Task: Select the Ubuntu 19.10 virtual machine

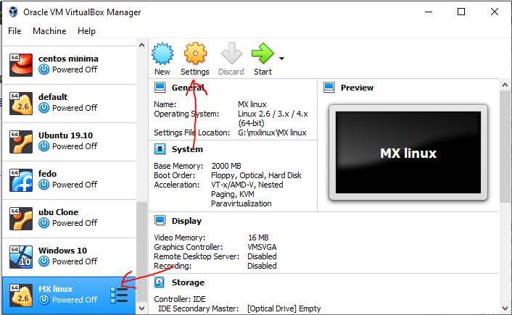Action: coord(68,140)
